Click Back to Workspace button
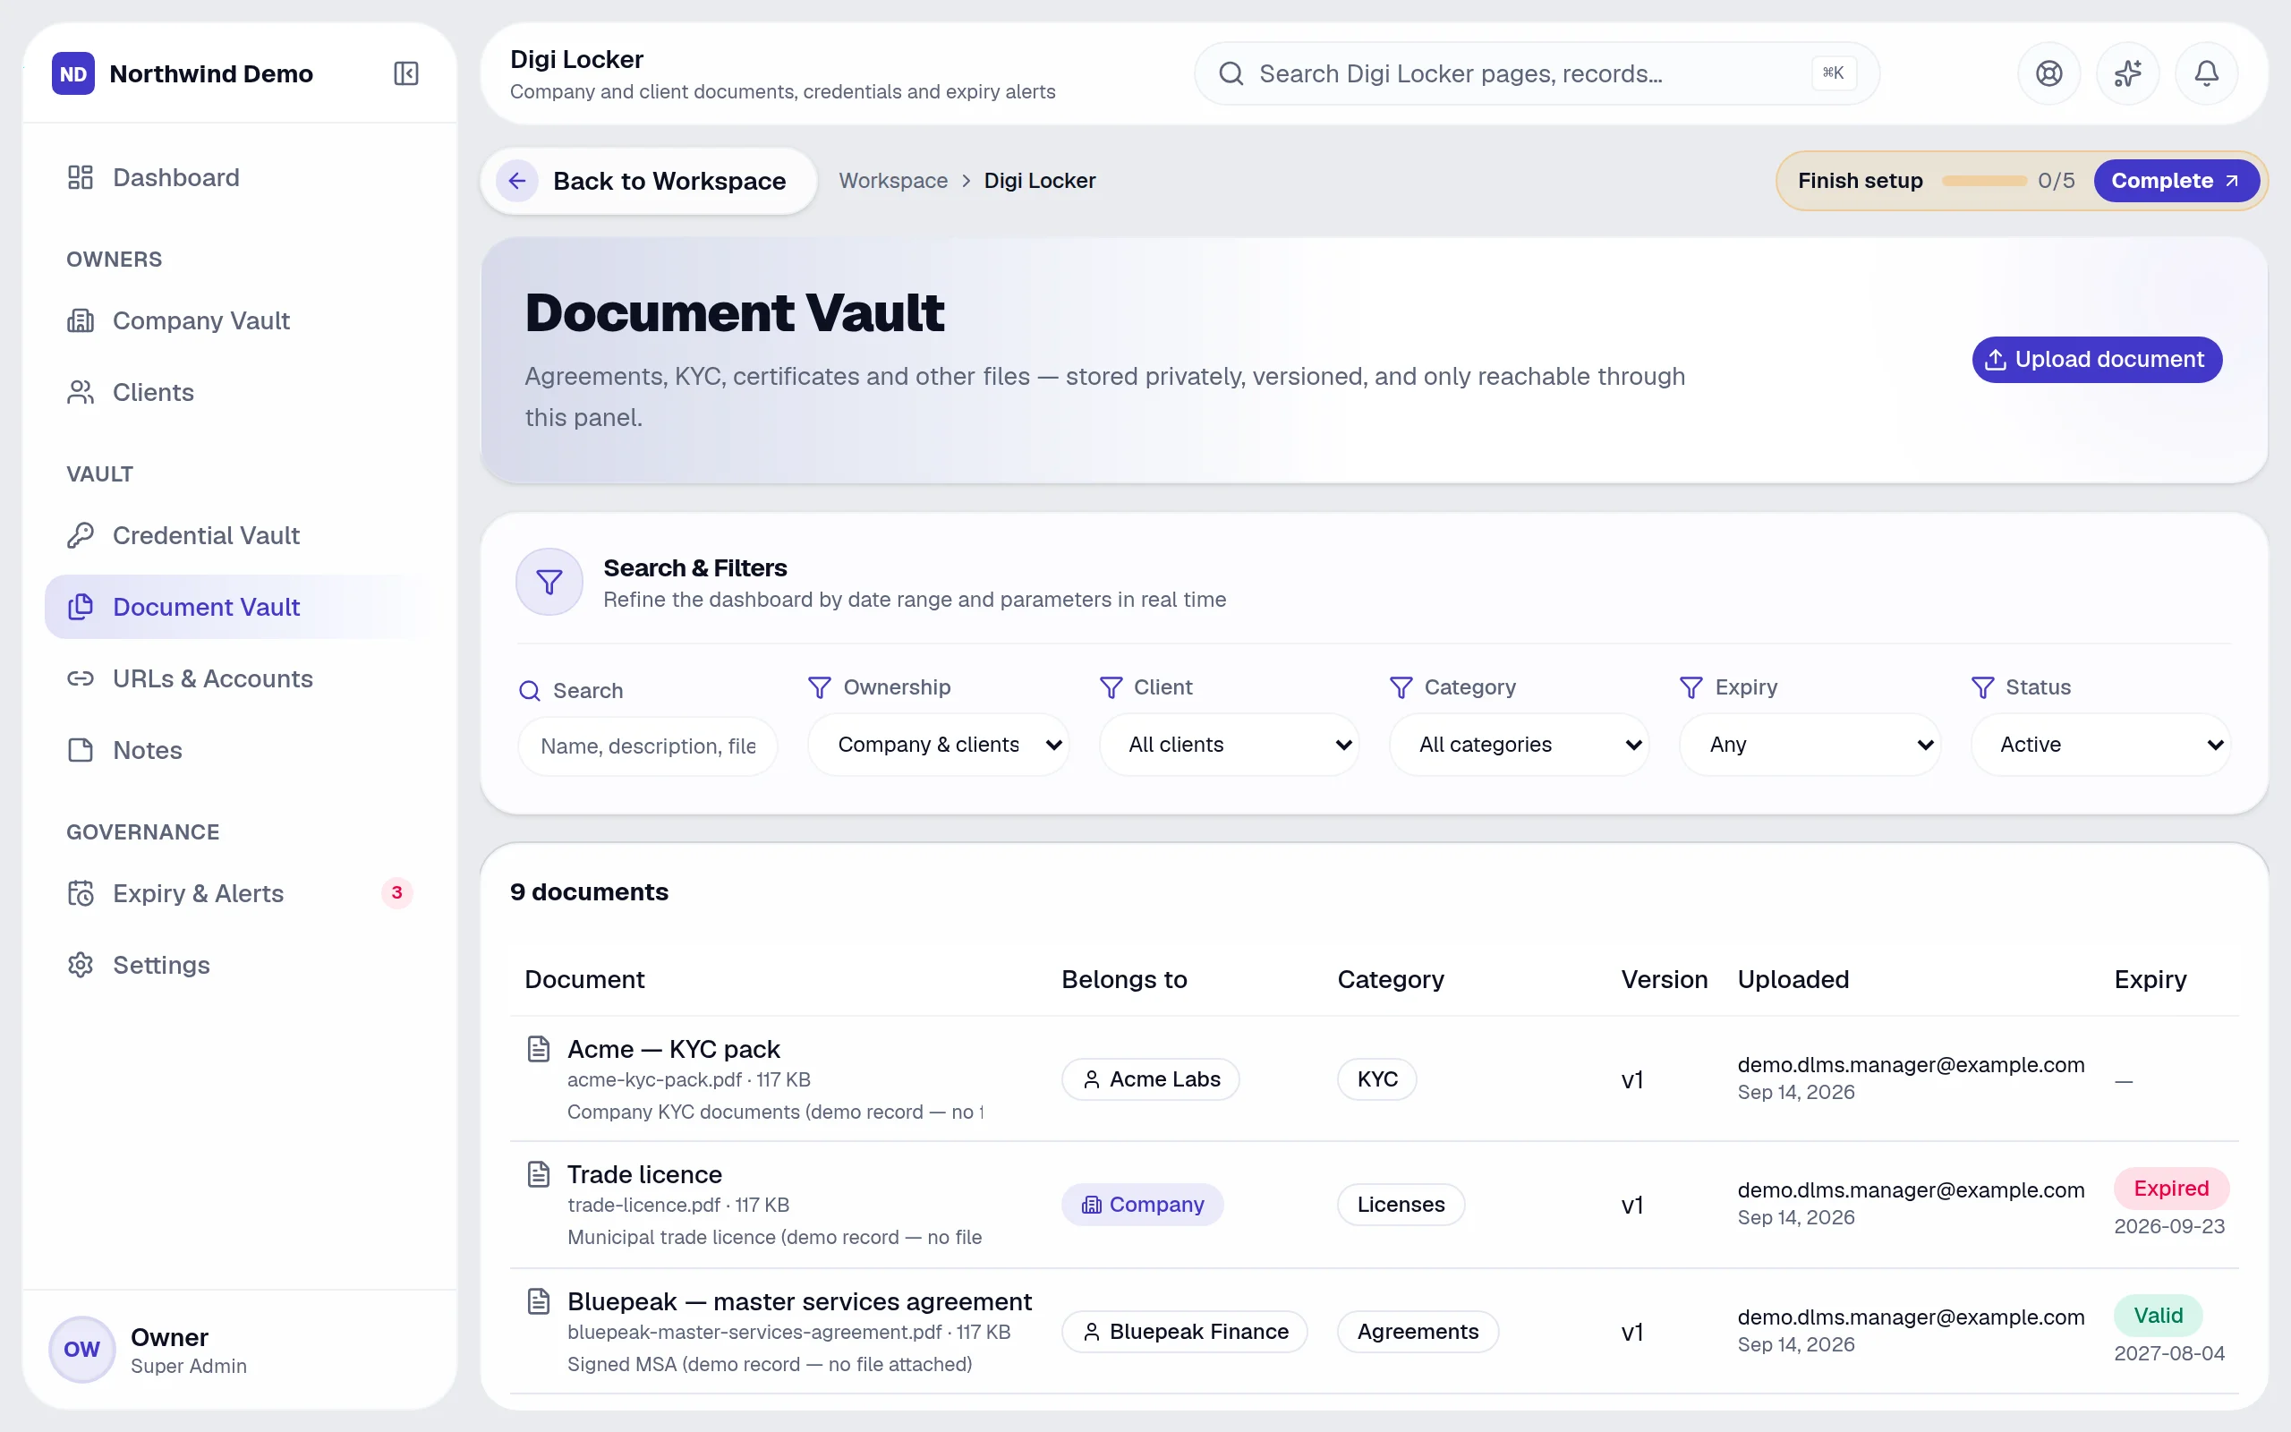Viewport: 2291px width, 1432px height. pyautogui.click(x=649, y=181)
